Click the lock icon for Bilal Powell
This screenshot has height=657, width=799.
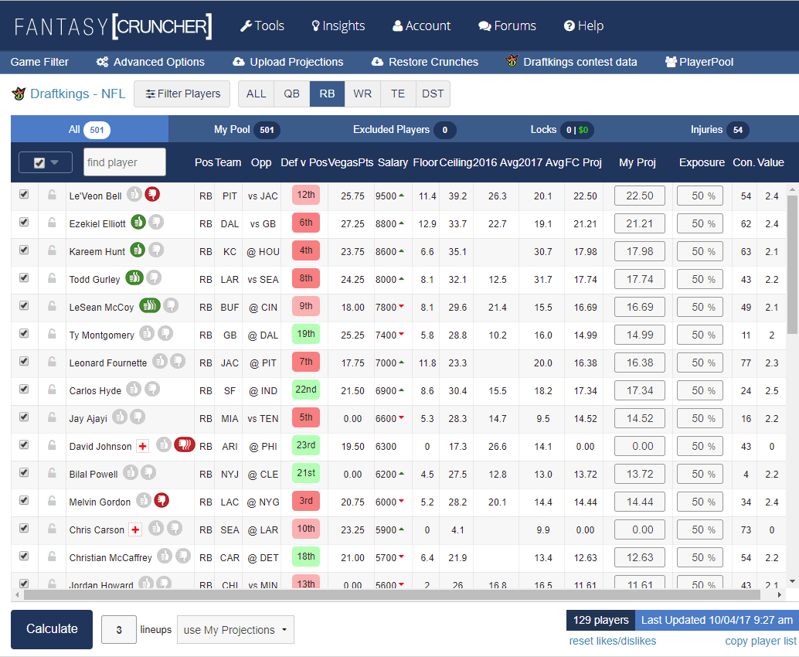(x=52, y=473)
